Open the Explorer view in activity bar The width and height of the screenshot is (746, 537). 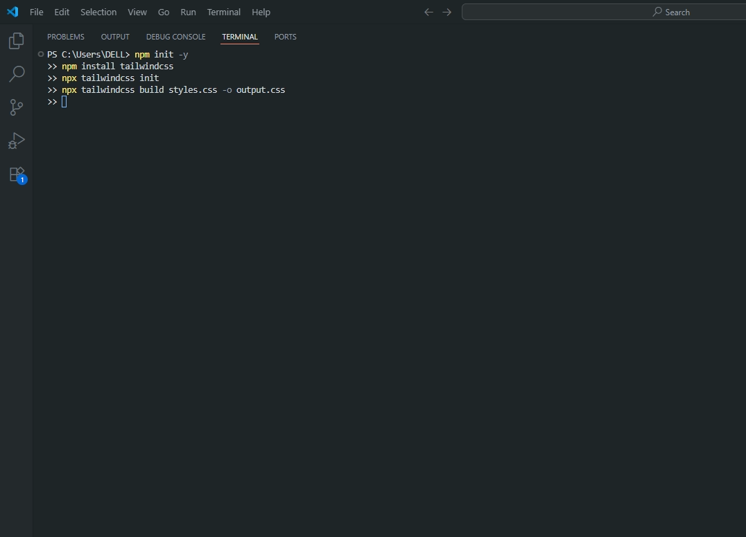coord(17,41)
